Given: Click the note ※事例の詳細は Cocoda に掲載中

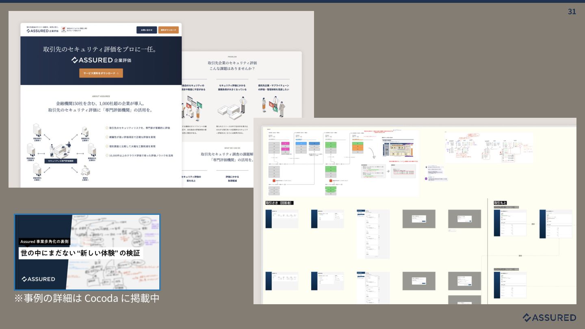Looking at the screenshot, I should coord(87,298).
